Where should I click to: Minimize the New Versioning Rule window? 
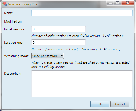110,3
